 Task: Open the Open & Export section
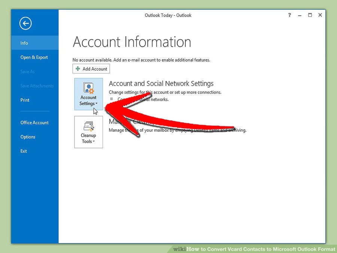(34, 57)
